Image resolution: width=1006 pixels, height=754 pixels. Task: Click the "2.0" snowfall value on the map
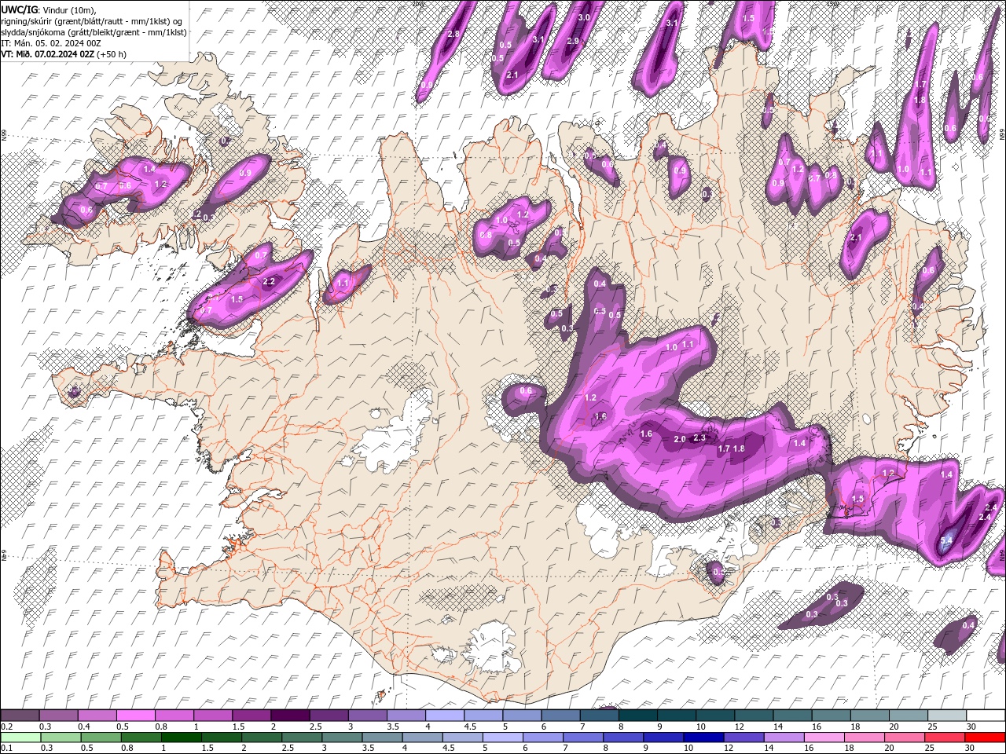(x=680, y=440)
